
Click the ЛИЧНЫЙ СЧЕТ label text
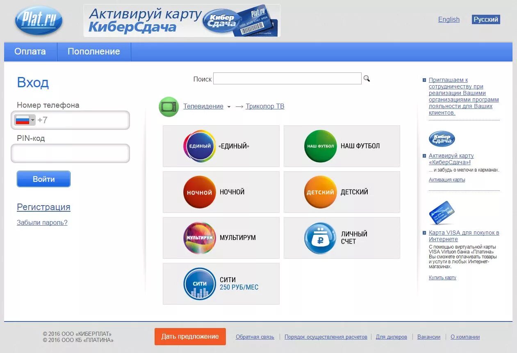[x=354, y=238]
